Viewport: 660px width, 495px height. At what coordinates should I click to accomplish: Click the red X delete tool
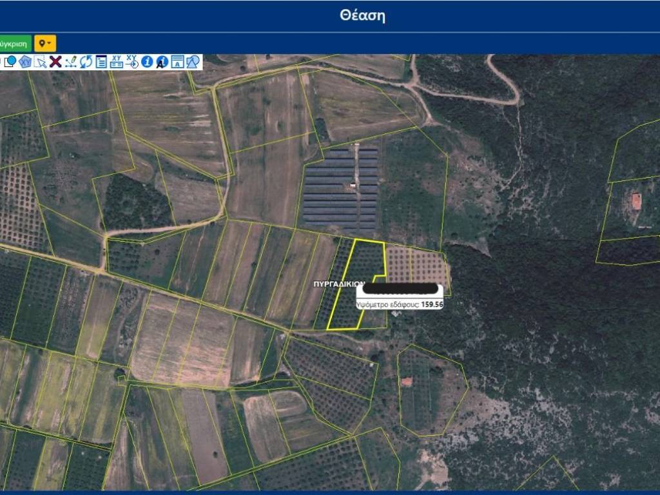click(55, 63)
